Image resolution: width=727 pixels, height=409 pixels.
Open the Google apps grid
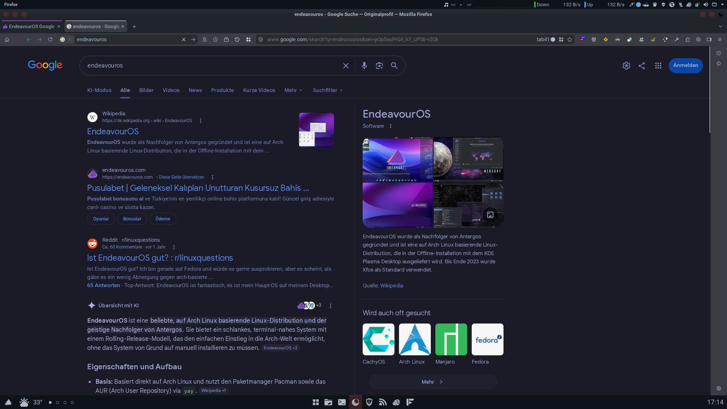(658, 66)
